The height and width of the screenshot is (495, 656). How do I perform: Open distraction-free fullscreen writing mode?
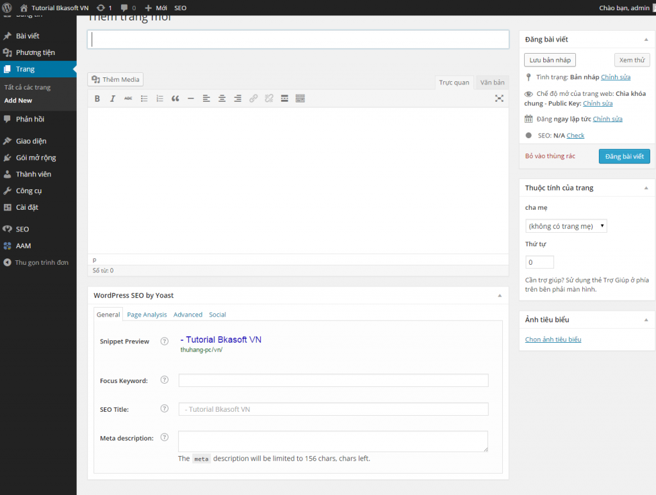click(x=499, y=98)
